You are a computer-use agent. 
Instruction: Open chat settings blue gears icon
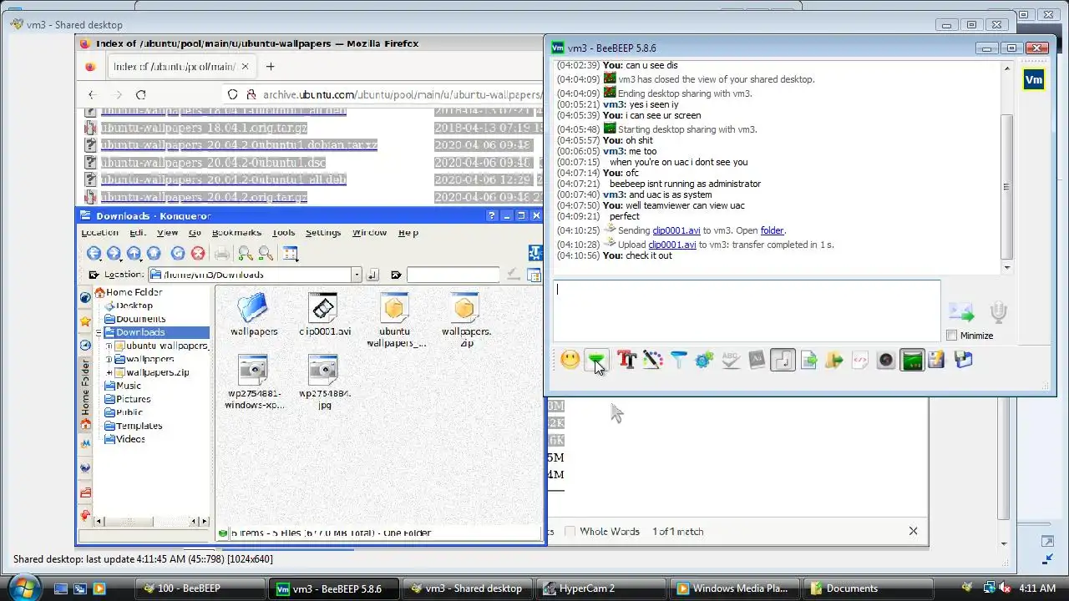[704, 360]
